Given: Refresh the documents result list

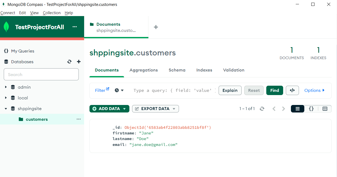Looking at the screenshot, I should [x=262, y=109].
